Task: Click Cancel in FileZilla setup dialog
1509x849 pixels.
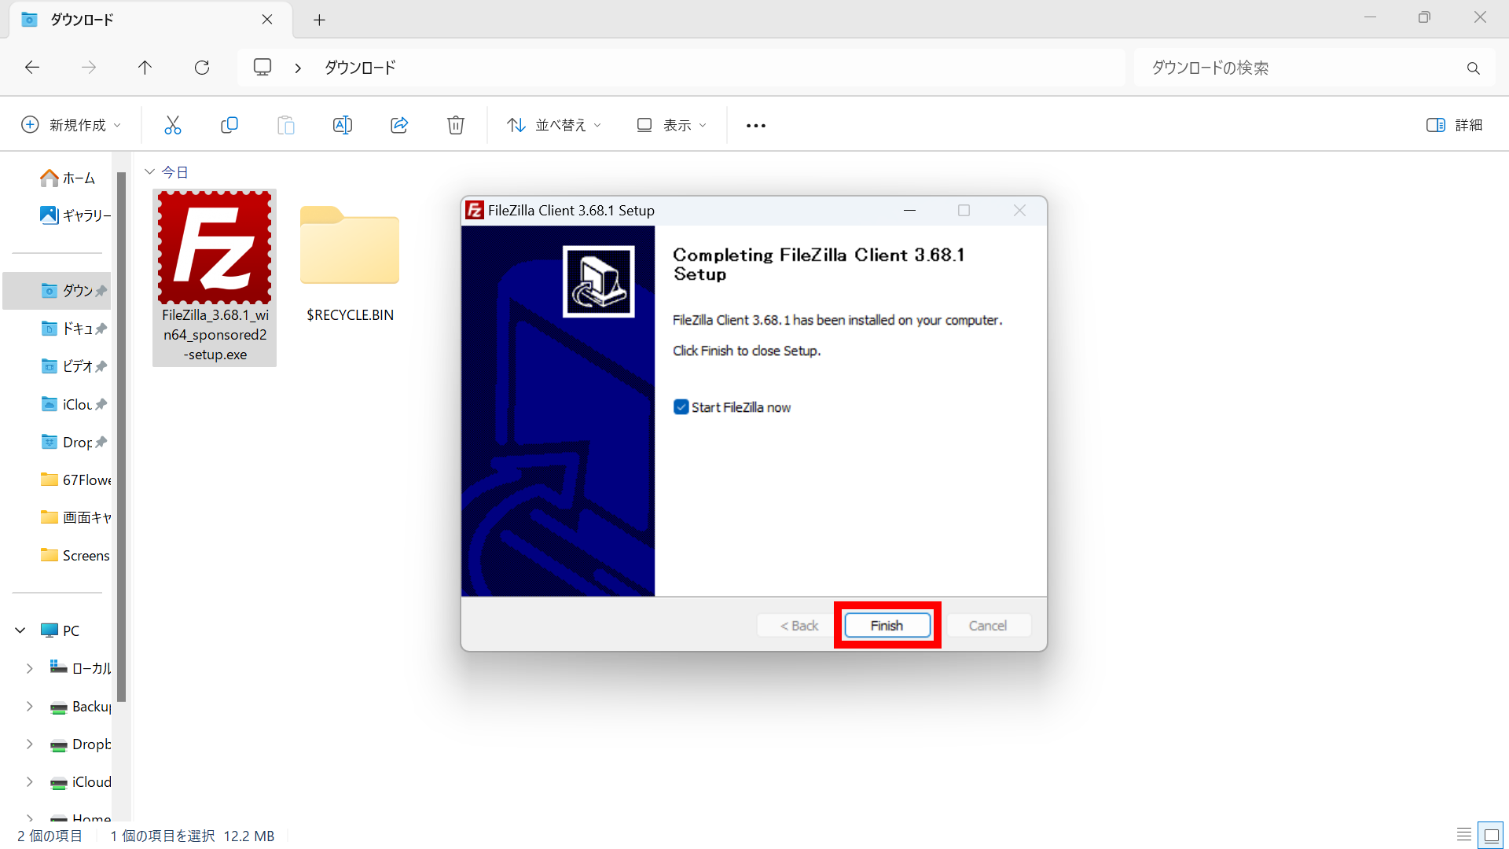Action: 988,626
